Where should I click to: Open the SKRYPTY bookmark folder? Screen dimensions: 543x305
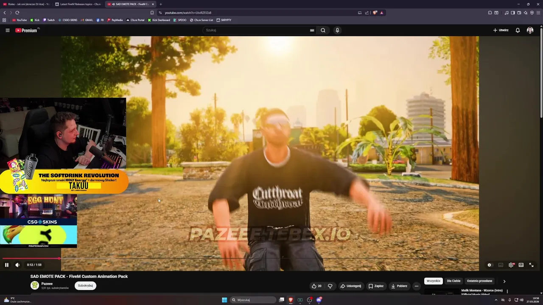click(x=224, y=20)
